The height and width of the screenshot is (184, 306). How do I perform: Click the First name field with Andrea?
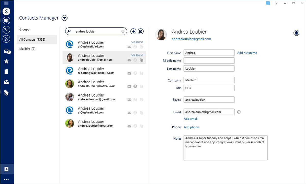point(209,53)
